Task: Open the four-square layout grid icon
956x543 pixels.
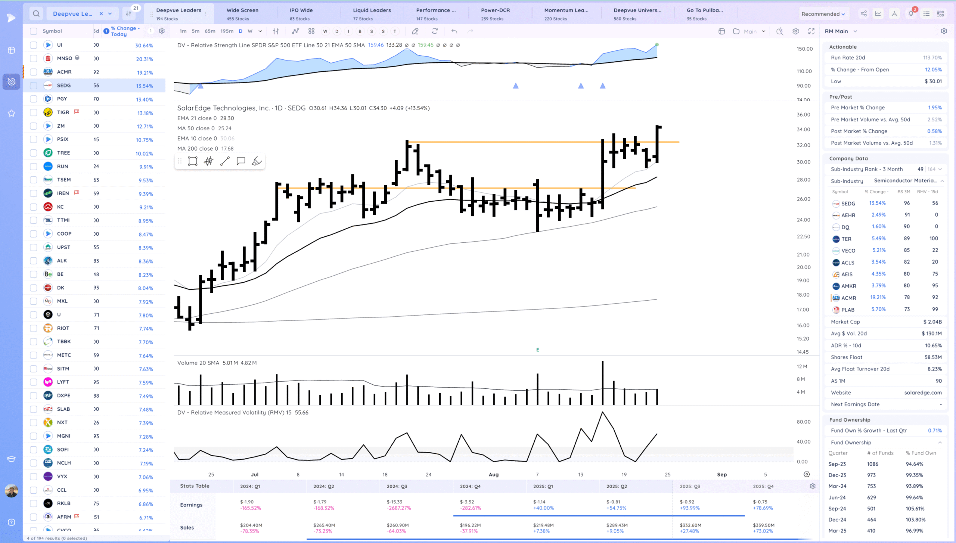Action: click(x=311, y=31)
